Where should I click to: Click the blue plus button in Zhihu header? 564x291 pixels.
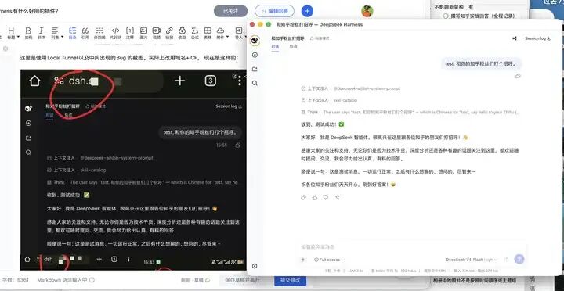[307, 11]
